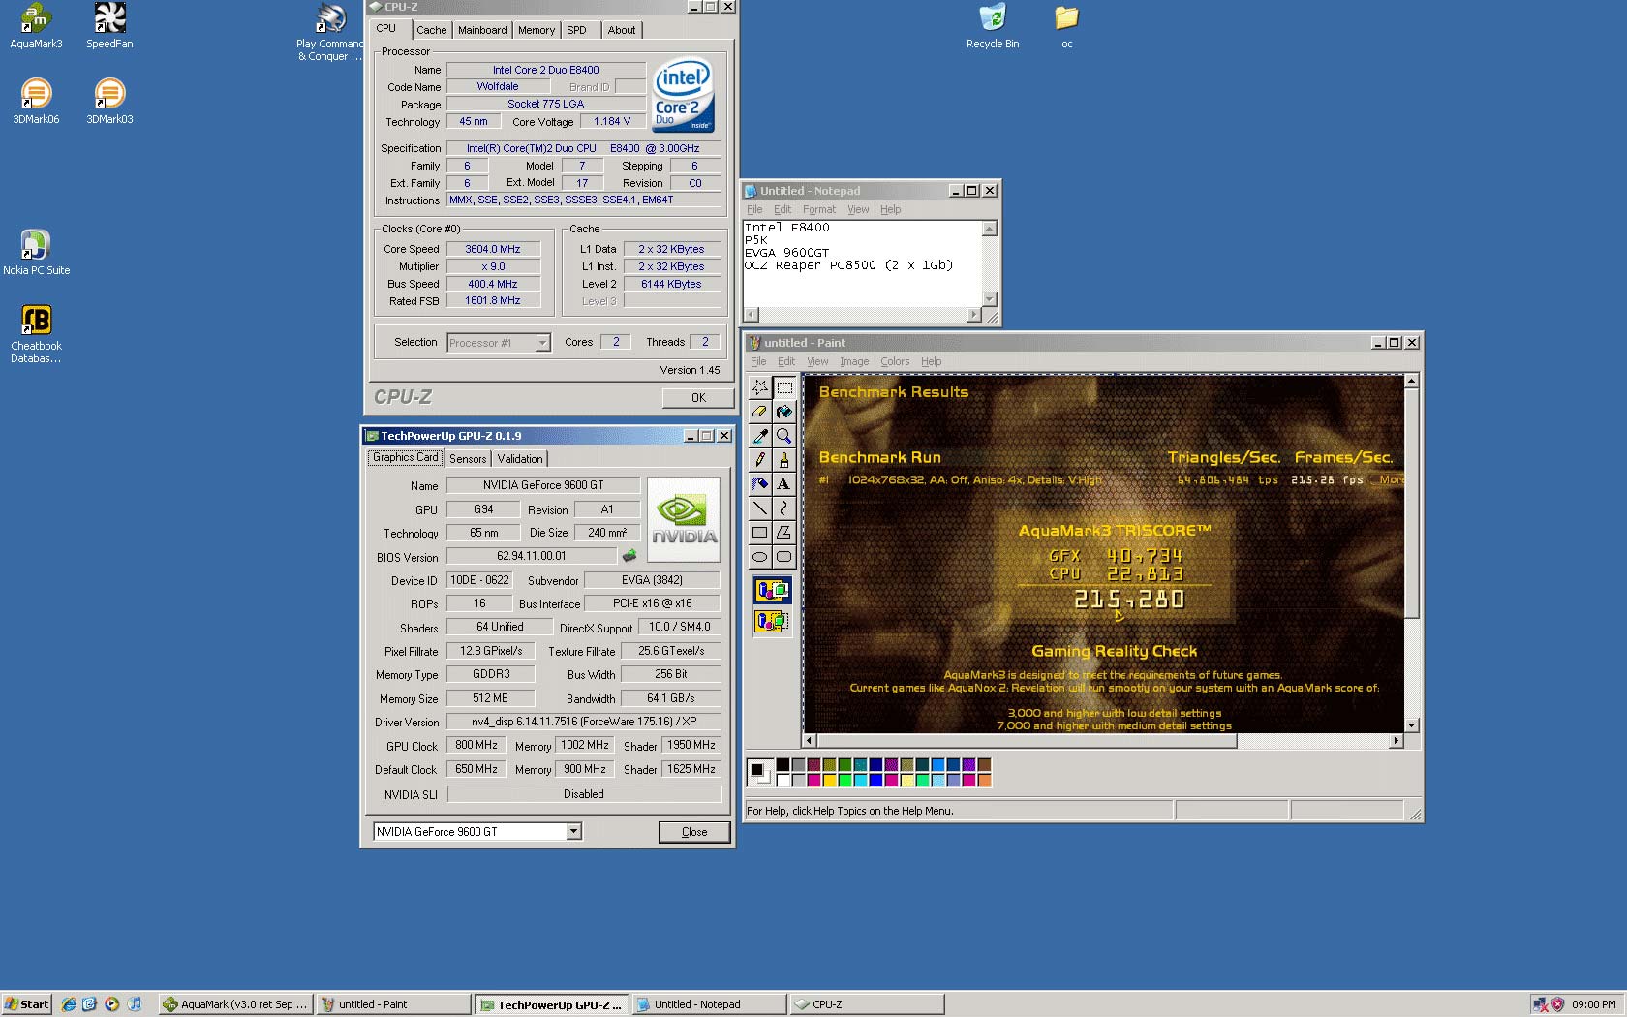Screen dimensions: 1627x1017
Task: Switch to the Cache tab in CPU-Z
Action: (432, 30)
